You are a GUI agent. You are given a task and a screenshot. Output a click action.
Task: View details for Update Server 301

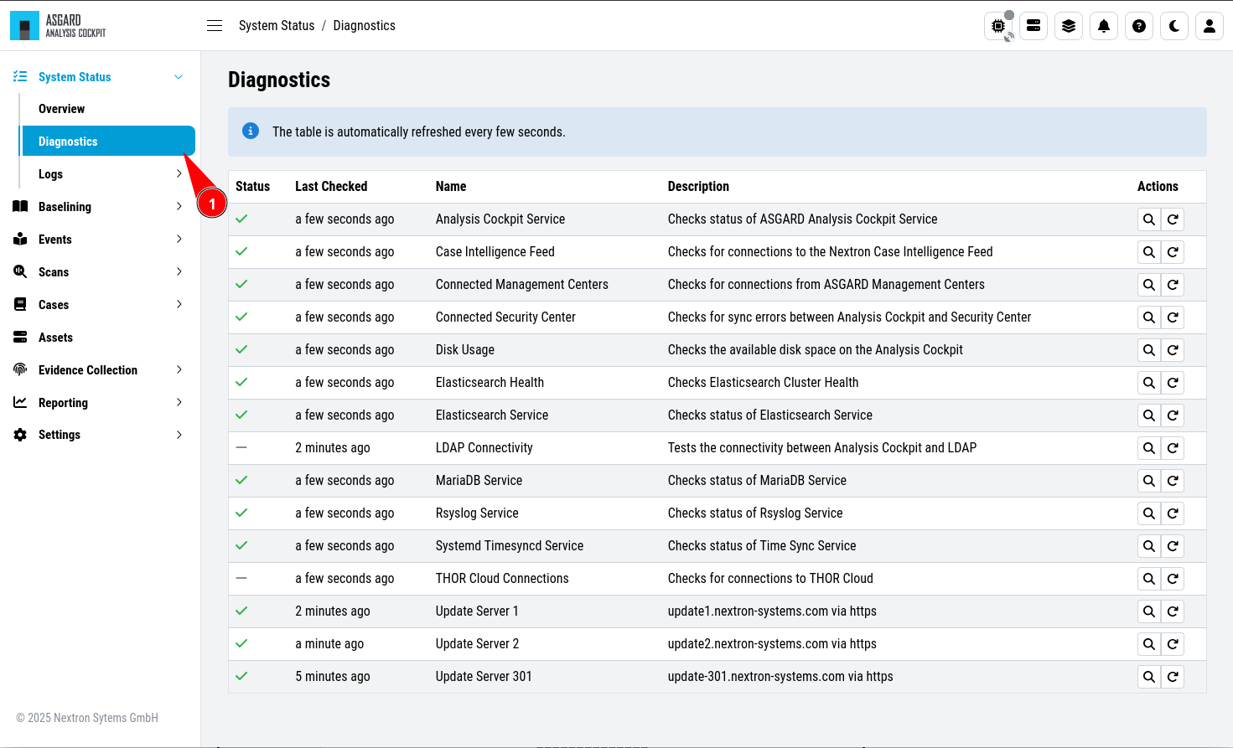[1149, 677]
